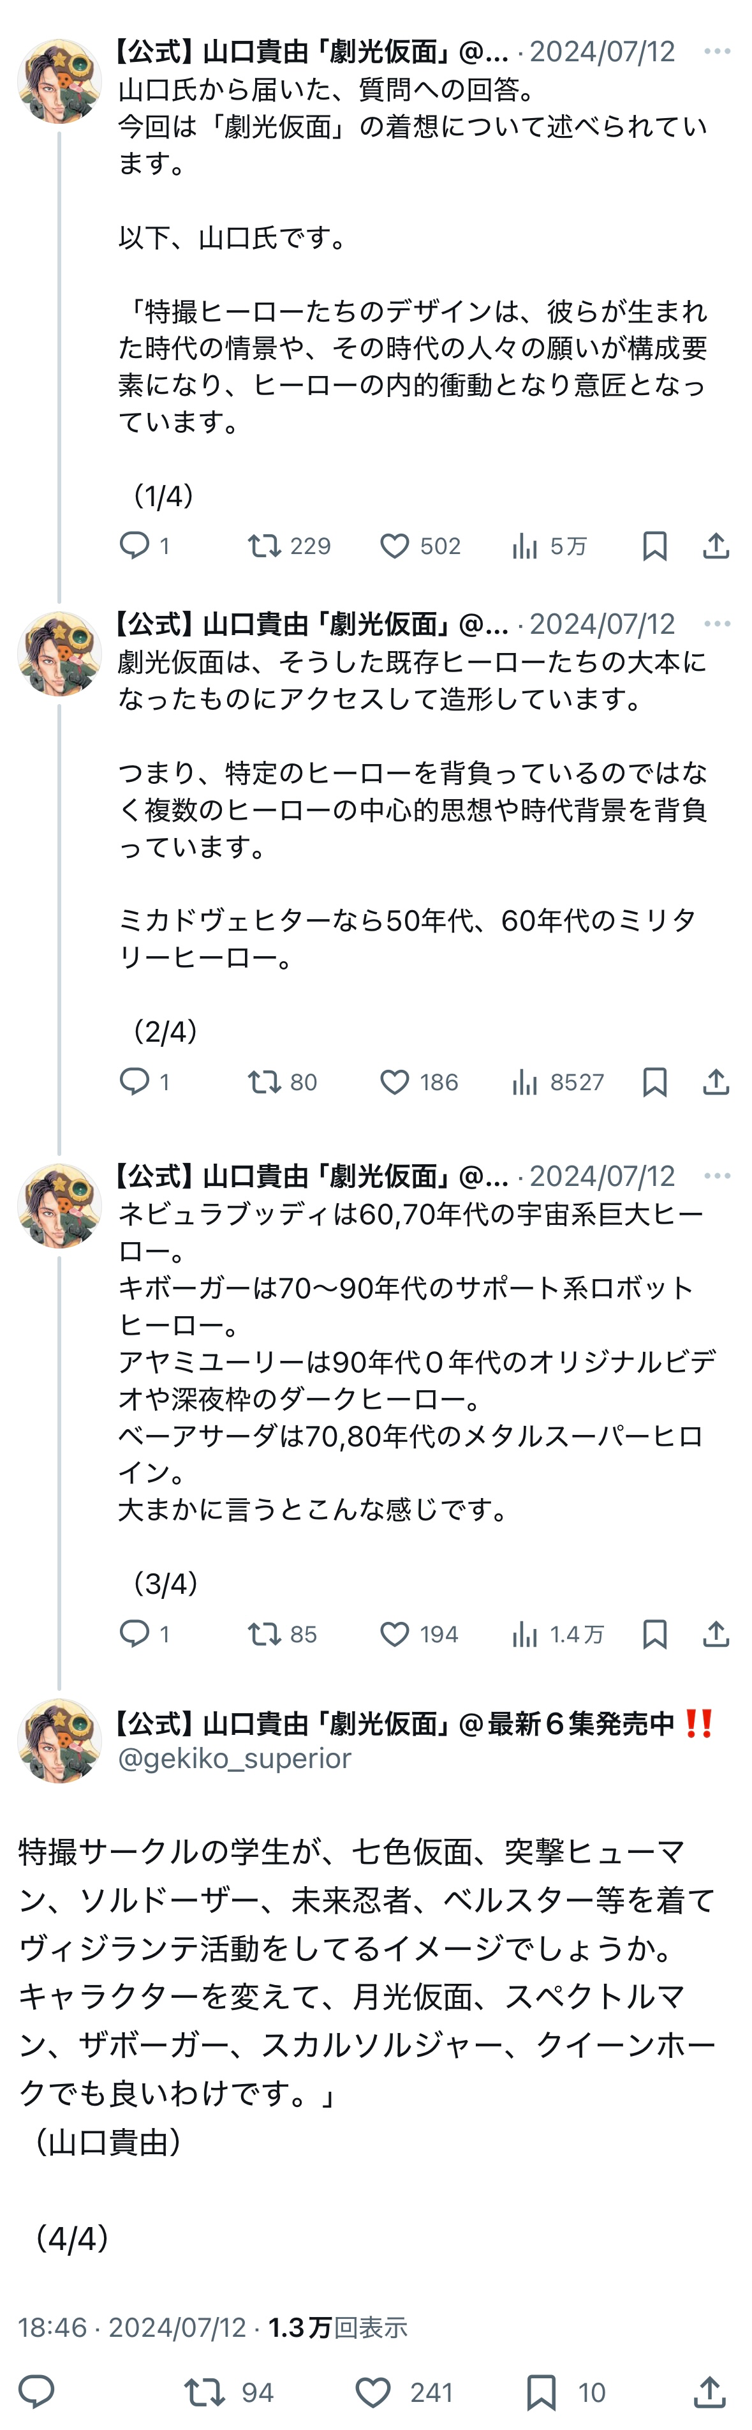
Task: Tap the avatar on the (4/4) post
Action: coord(59,1741)
